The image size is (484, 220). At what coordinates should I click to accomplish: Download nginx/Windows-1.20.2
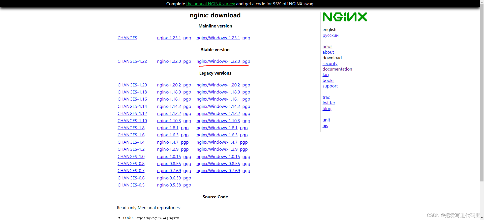coord(218,85)
